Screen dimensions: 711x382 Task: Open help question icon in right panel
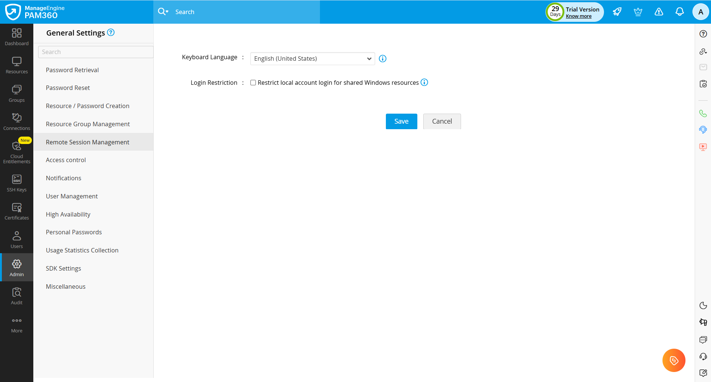(703, 34)
